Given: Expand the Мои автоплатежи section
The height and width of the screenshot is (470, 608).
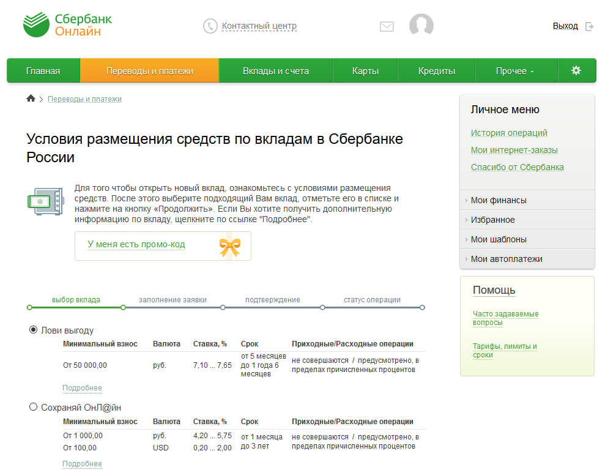Looking at the screenshot, I should [x=527, y=259].
